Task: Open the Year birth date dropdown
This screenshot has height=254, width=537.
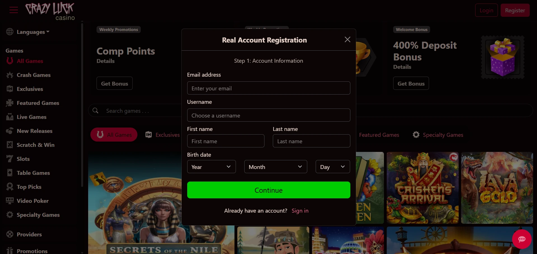Action: (211, 167)
